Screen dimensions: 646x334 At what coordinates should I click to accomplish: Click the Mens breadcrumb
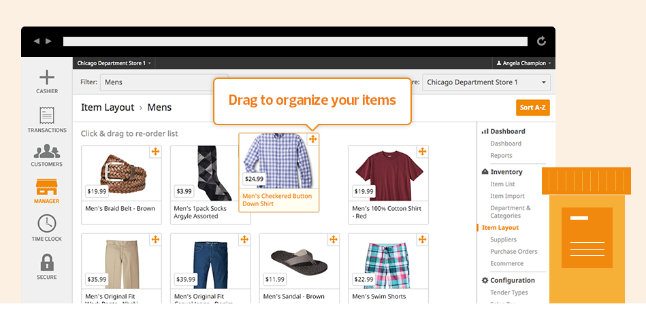[x=159, y=107]
